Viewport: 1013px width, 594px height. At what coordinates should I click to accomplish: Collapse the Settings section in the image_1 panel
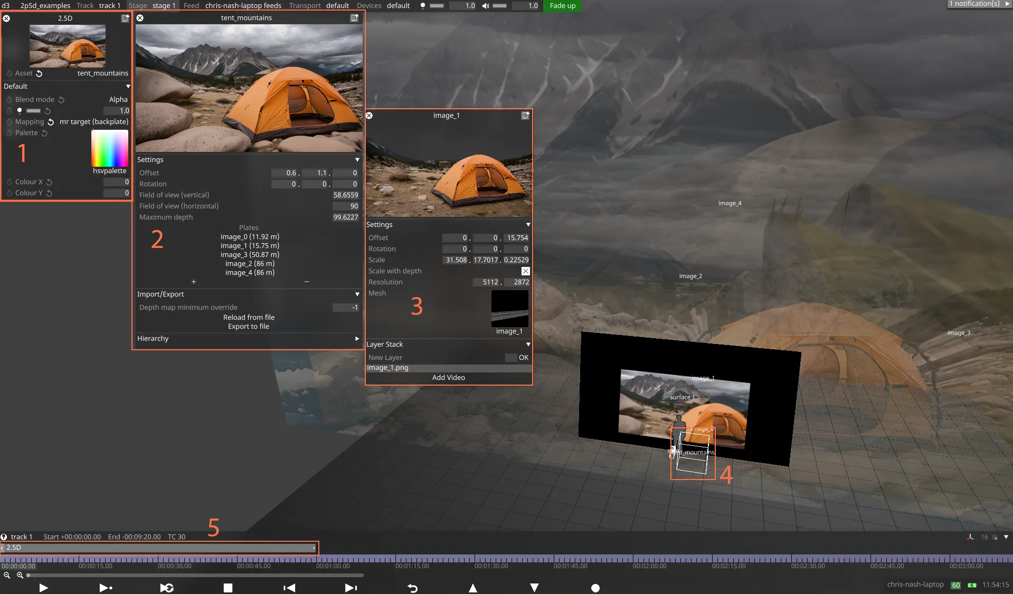(528, 224)
